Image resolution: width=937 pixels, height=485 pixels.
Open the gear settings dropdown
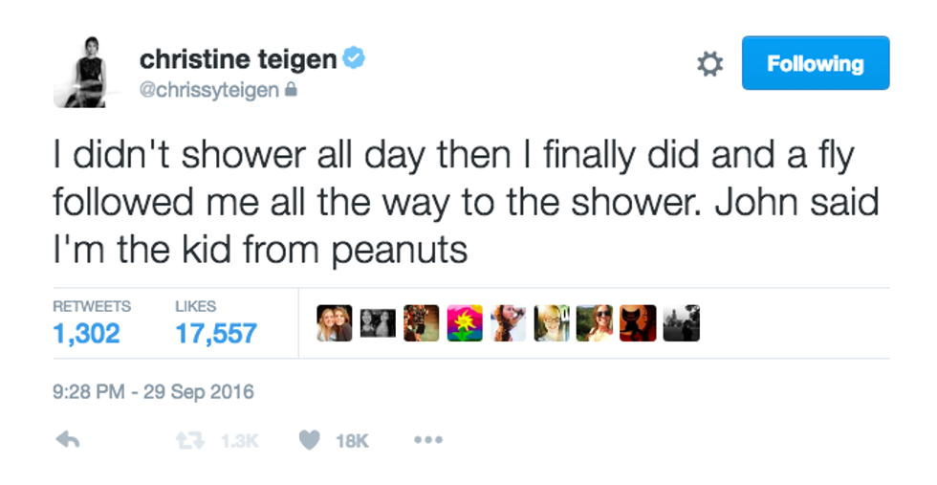click(708, 64)
